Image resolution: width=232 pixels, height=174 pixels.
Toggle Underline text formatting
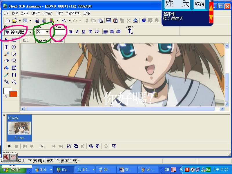click(x=84, y=32)
